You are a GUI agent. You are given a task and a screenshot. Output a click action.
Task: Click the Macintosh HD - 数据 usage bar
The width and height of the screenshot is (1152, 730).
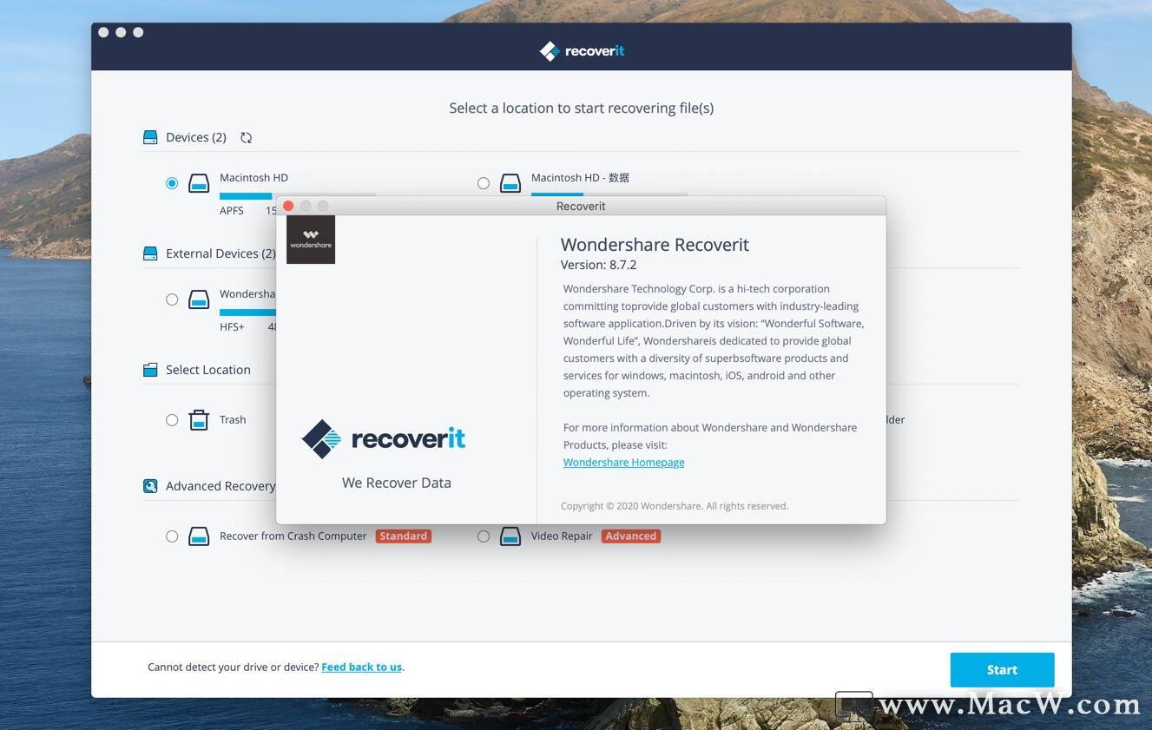tap(609, 195)
